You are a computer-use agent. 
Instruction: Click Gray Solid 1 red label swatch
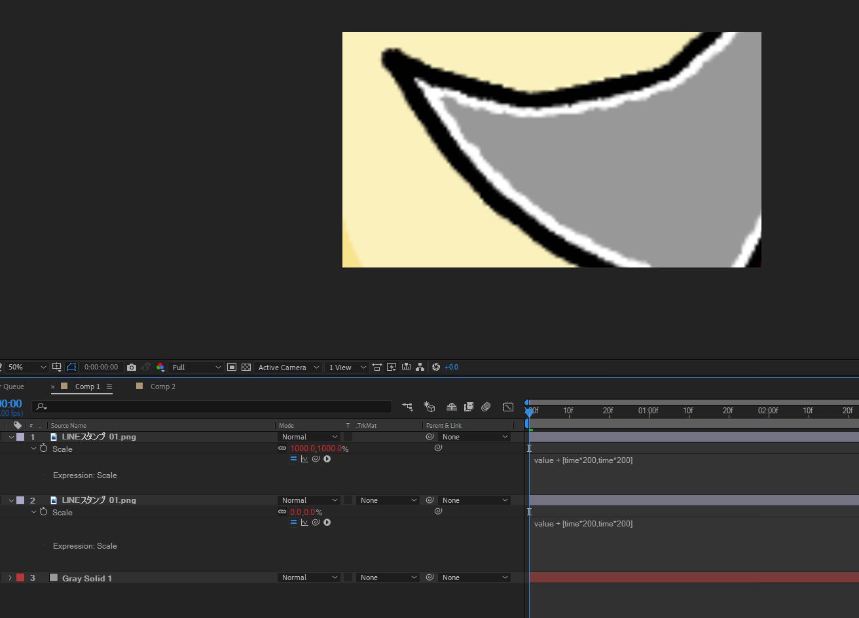[x=20, y=577]
